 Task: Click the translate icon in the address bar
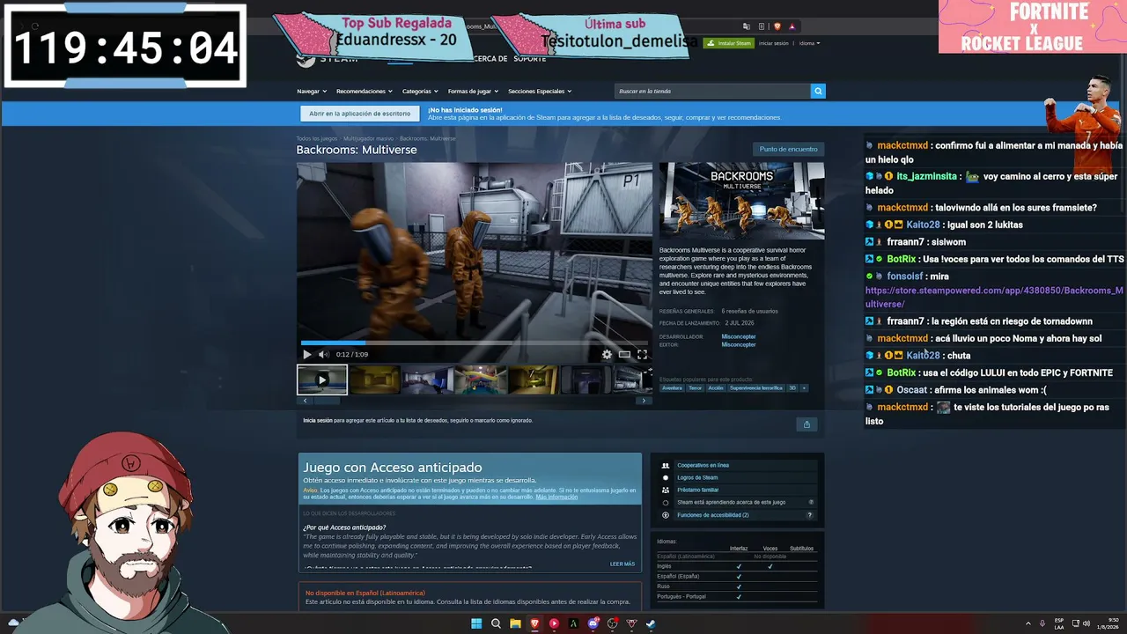(x=747, y=26)
